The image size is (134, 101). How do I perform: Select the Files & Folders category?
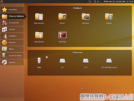tap(13, 16)
